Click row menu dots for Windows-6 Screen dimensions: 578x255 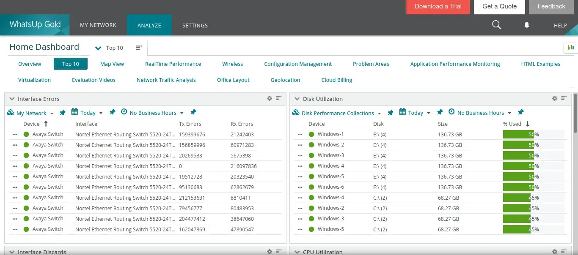click(300, 187)
